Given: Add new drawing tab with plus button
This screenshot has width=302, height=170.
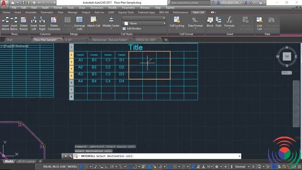Looking at the screenshot, I should pos(166,40).
